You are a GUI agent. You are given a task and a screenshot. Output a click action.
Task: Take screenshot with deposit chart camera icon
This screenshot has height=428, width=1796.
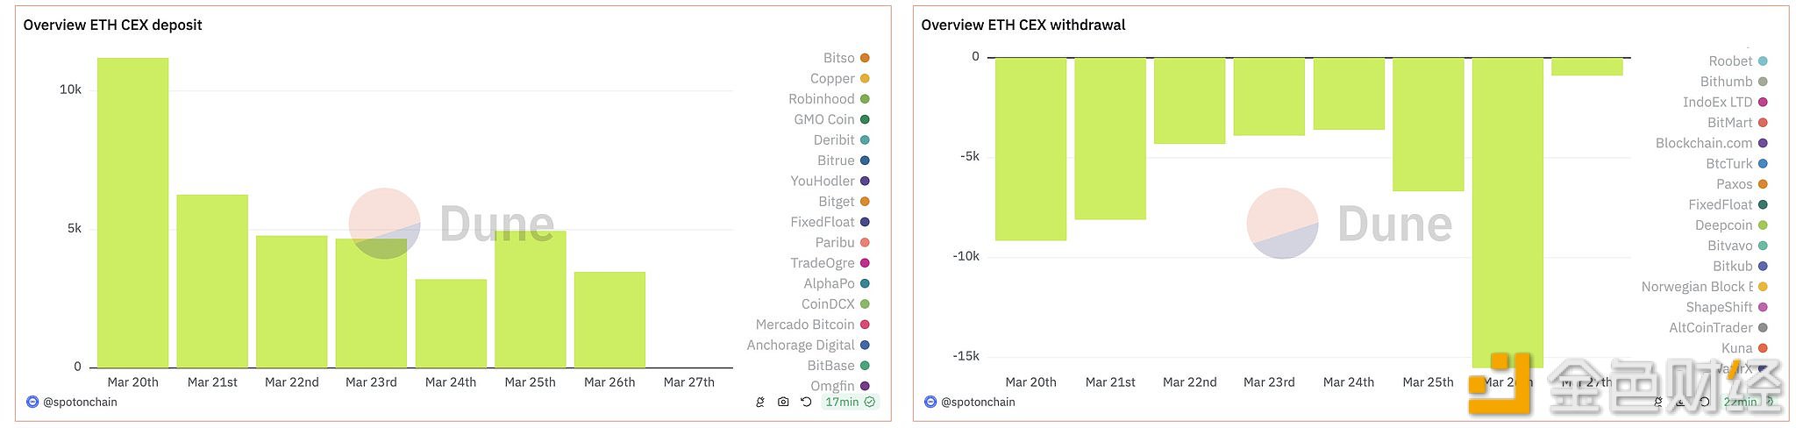click(x=783, y=403)
